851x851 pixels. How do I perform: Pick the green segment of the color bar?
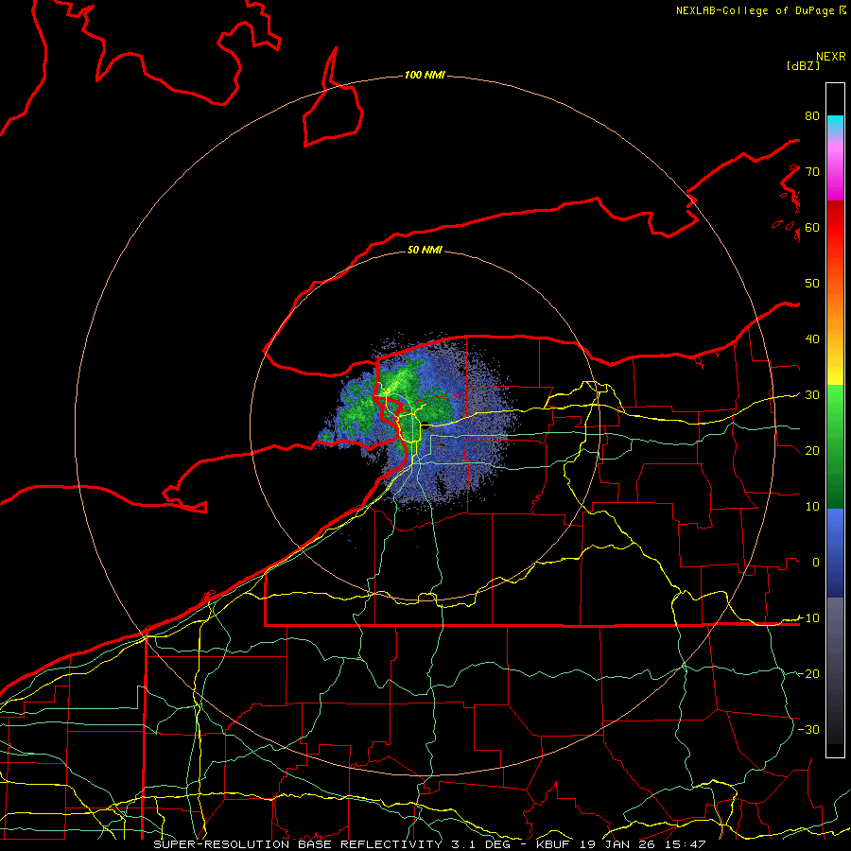click(x=835, y=446)
